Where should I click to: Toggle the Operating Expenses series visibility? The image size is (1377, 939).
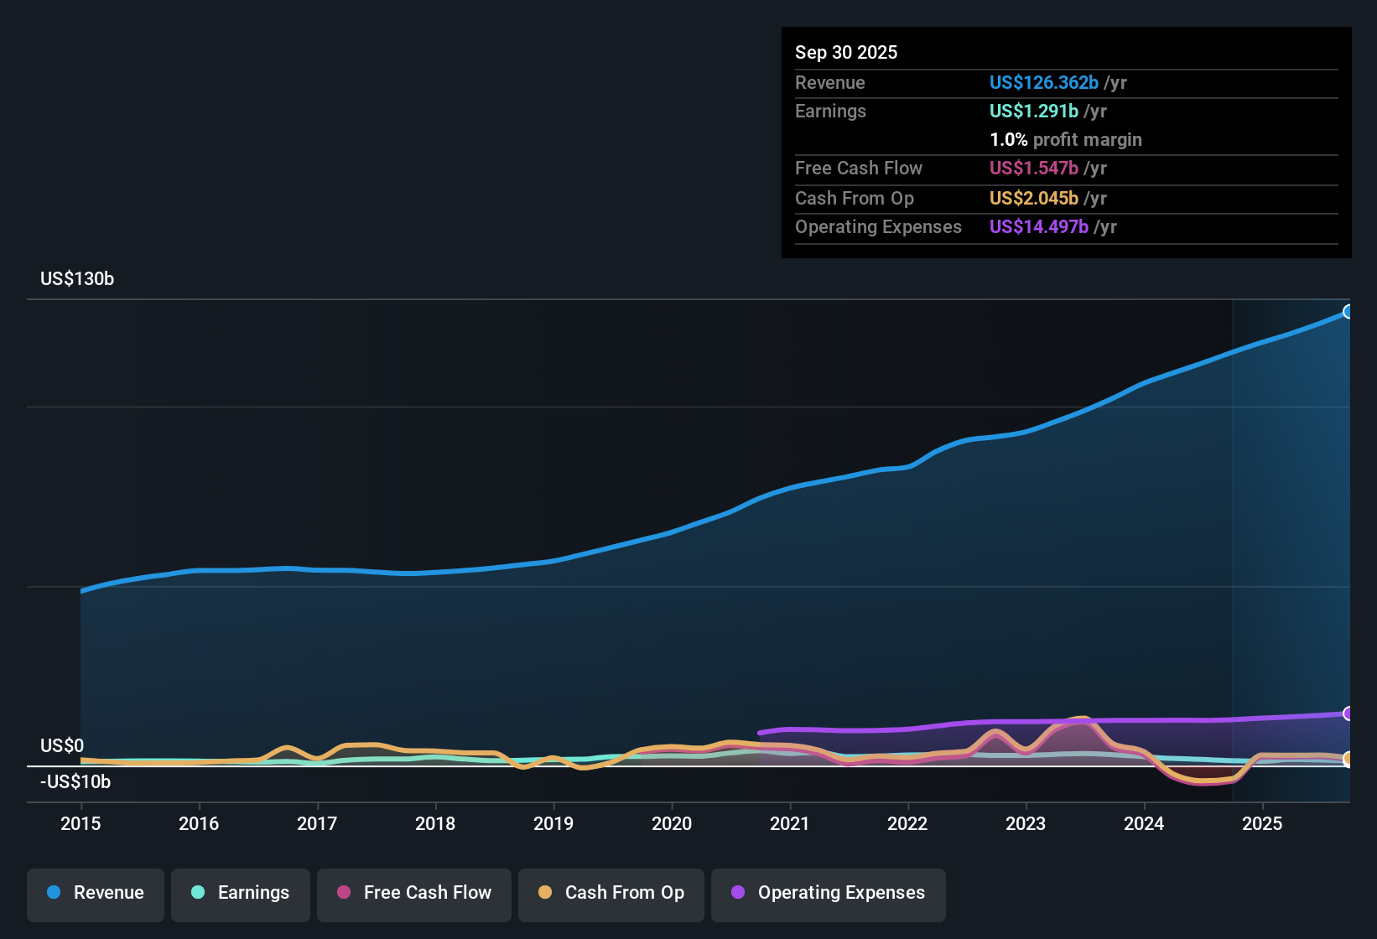pyautogui.click(x=828, y=893)
